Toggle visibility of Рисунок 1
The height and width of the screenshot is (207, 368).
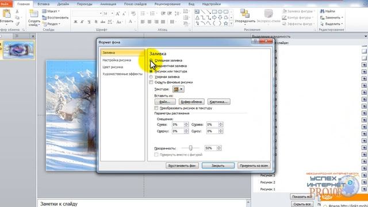tap(364, 189)
